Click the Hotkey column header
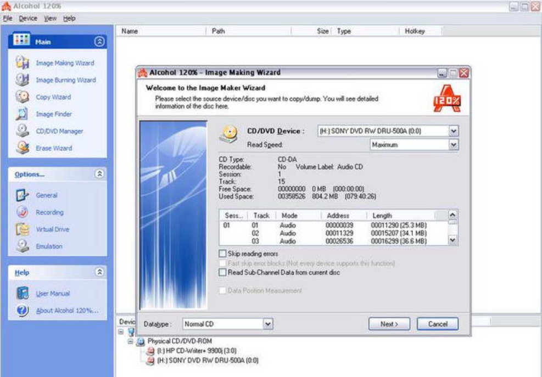 coord(421,31)
